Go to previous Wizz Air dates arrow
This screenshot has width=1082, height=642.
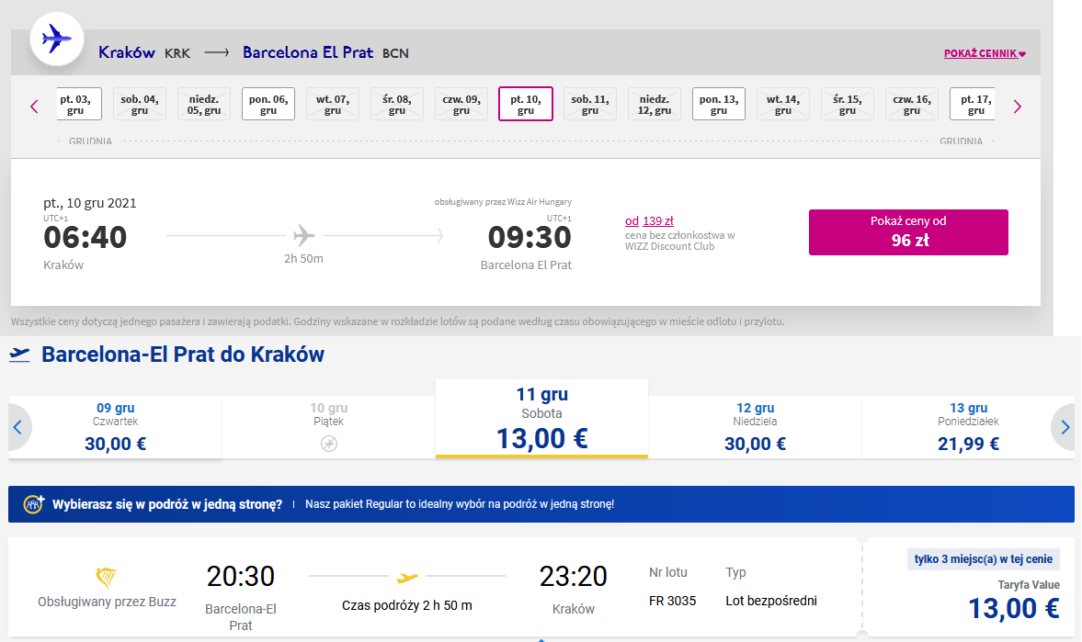[35, 107]
